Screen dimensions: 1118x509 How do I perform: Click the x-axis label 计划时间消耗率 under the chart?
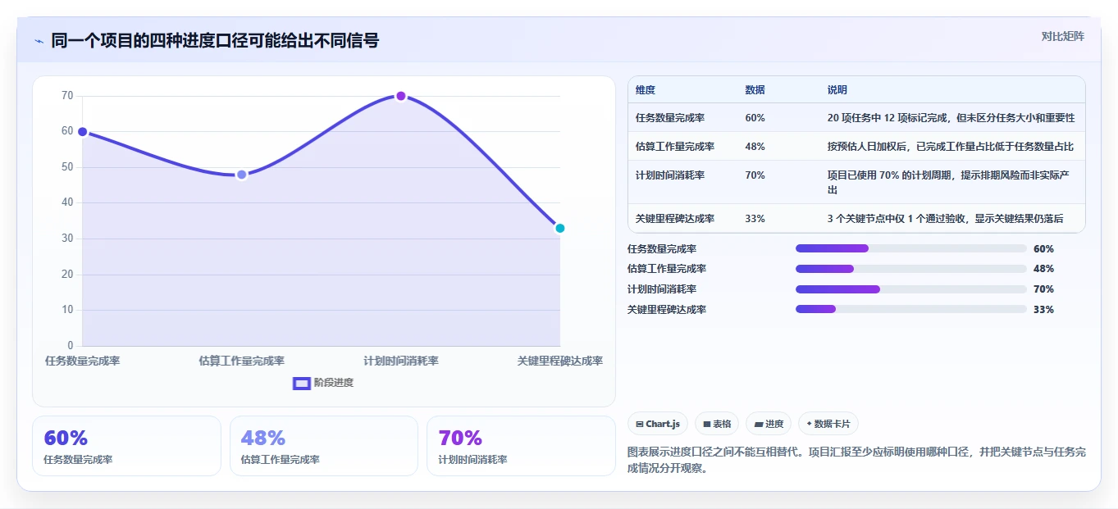click(401, 361)
